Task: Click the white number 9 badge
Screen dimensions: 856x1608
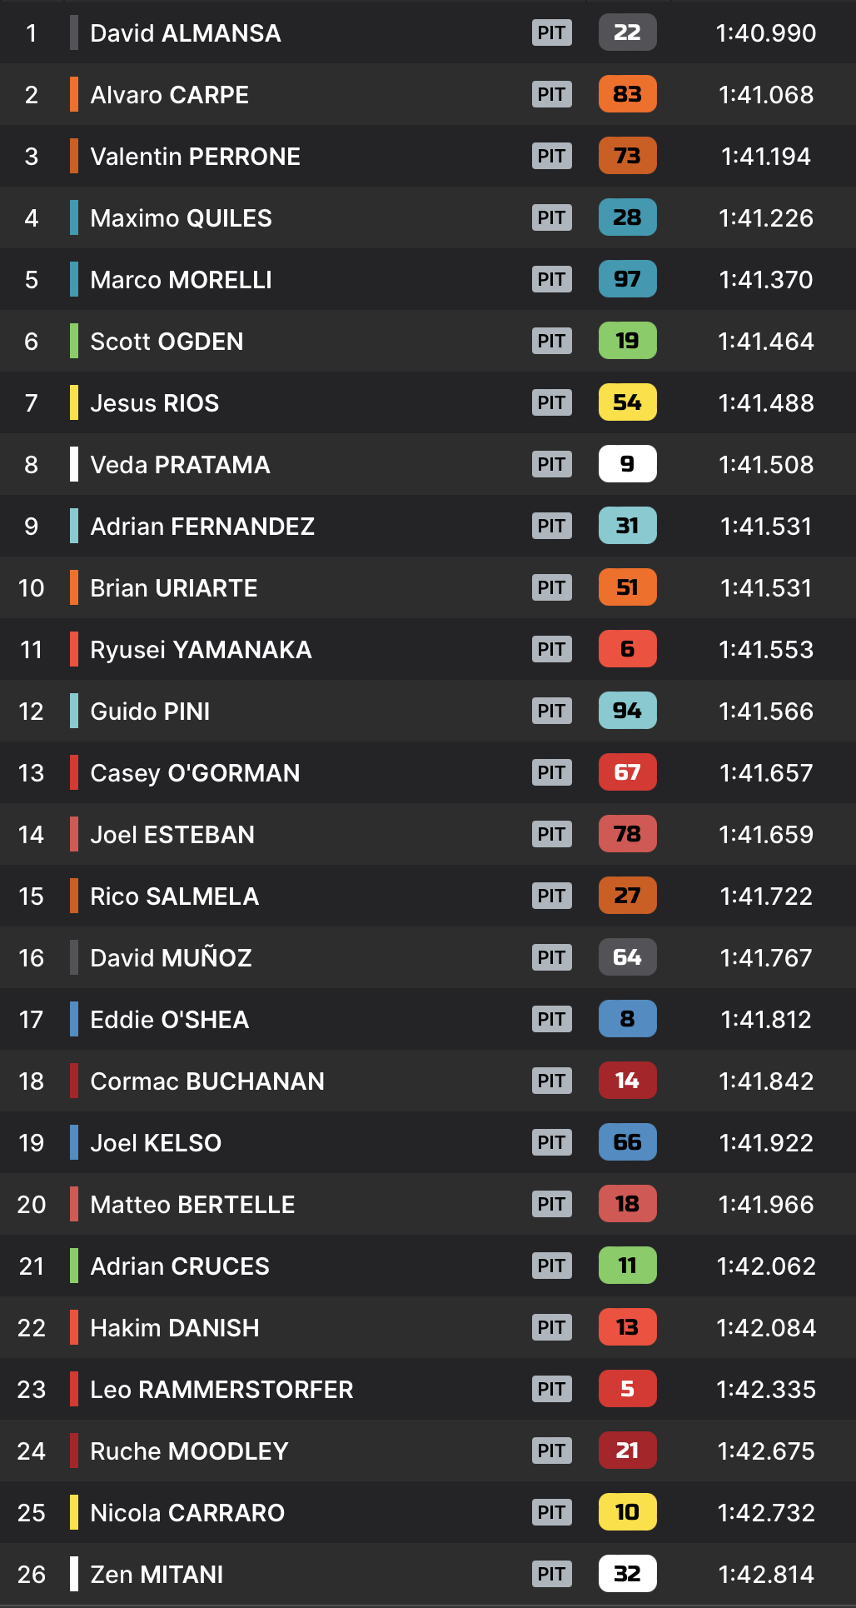Action: tap(627, 464)
